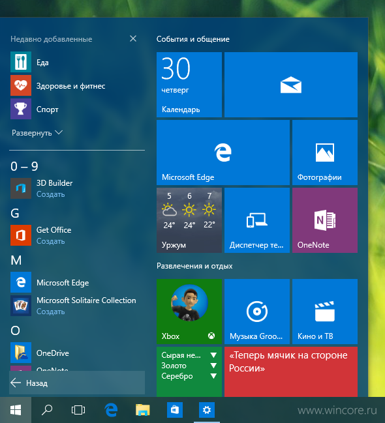This screenshot has width=385, height=423.
Task: Open the Кино и ТВ tile
Action: [x=325, y=312]
